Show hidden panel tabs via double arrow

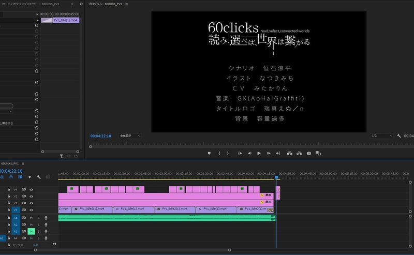tap(81, 4)
